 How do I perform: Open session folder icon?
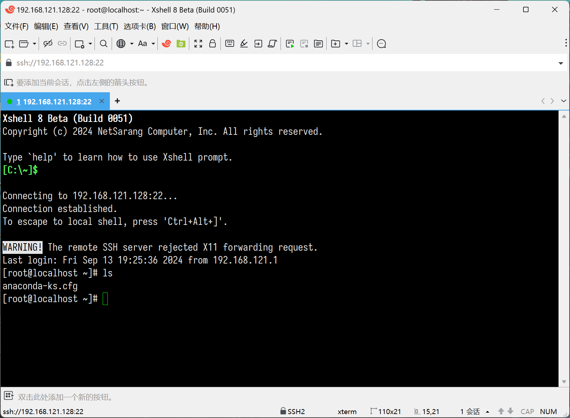pos(24,44)
